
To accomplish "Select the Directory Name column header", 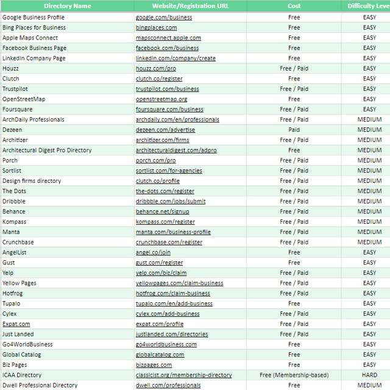I will [68, 6].
